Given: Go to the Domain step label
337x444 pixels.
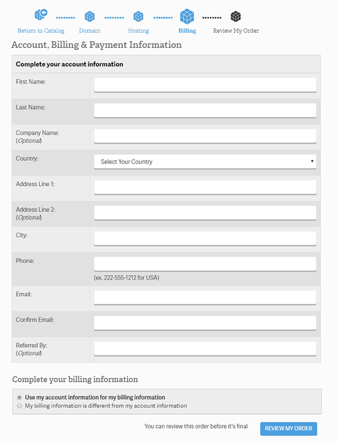Looking at the screenshot, I should tap(90, 31).
